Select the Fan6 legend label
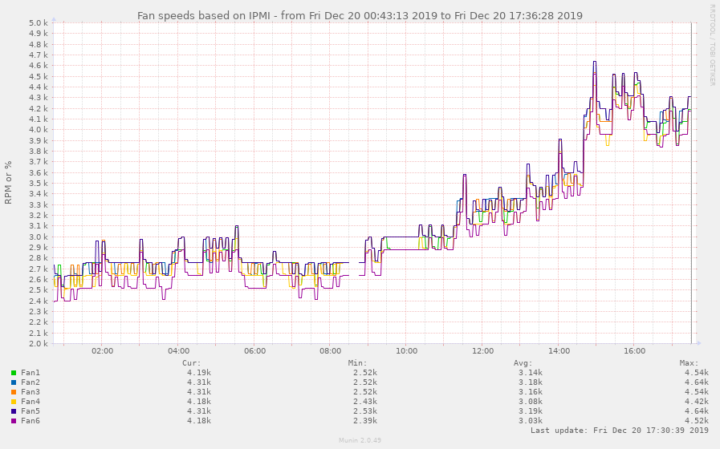 click(31, 421)
